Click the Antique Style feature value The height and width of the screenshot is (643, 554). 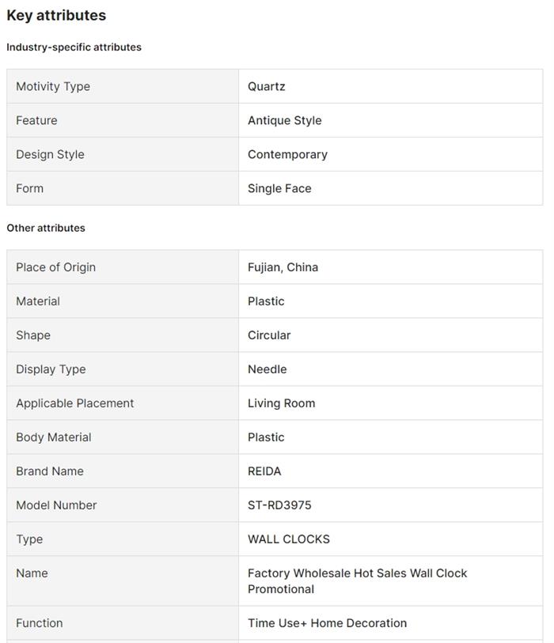coord(284,120)
